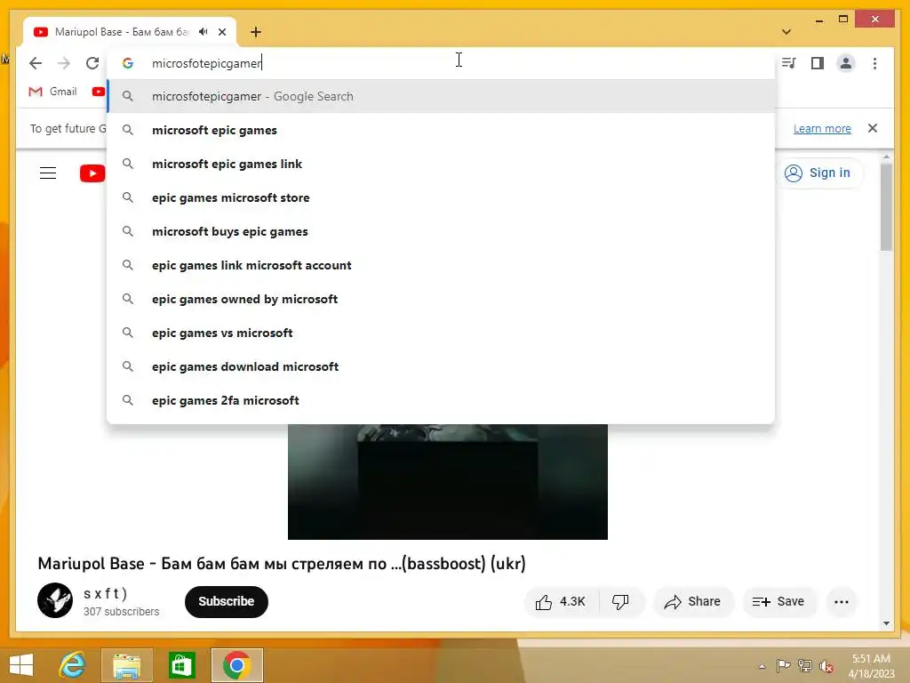Open the Windows Start button
Image resolution: width=910 pixels, height=683 pixels.
click(21, 665)
